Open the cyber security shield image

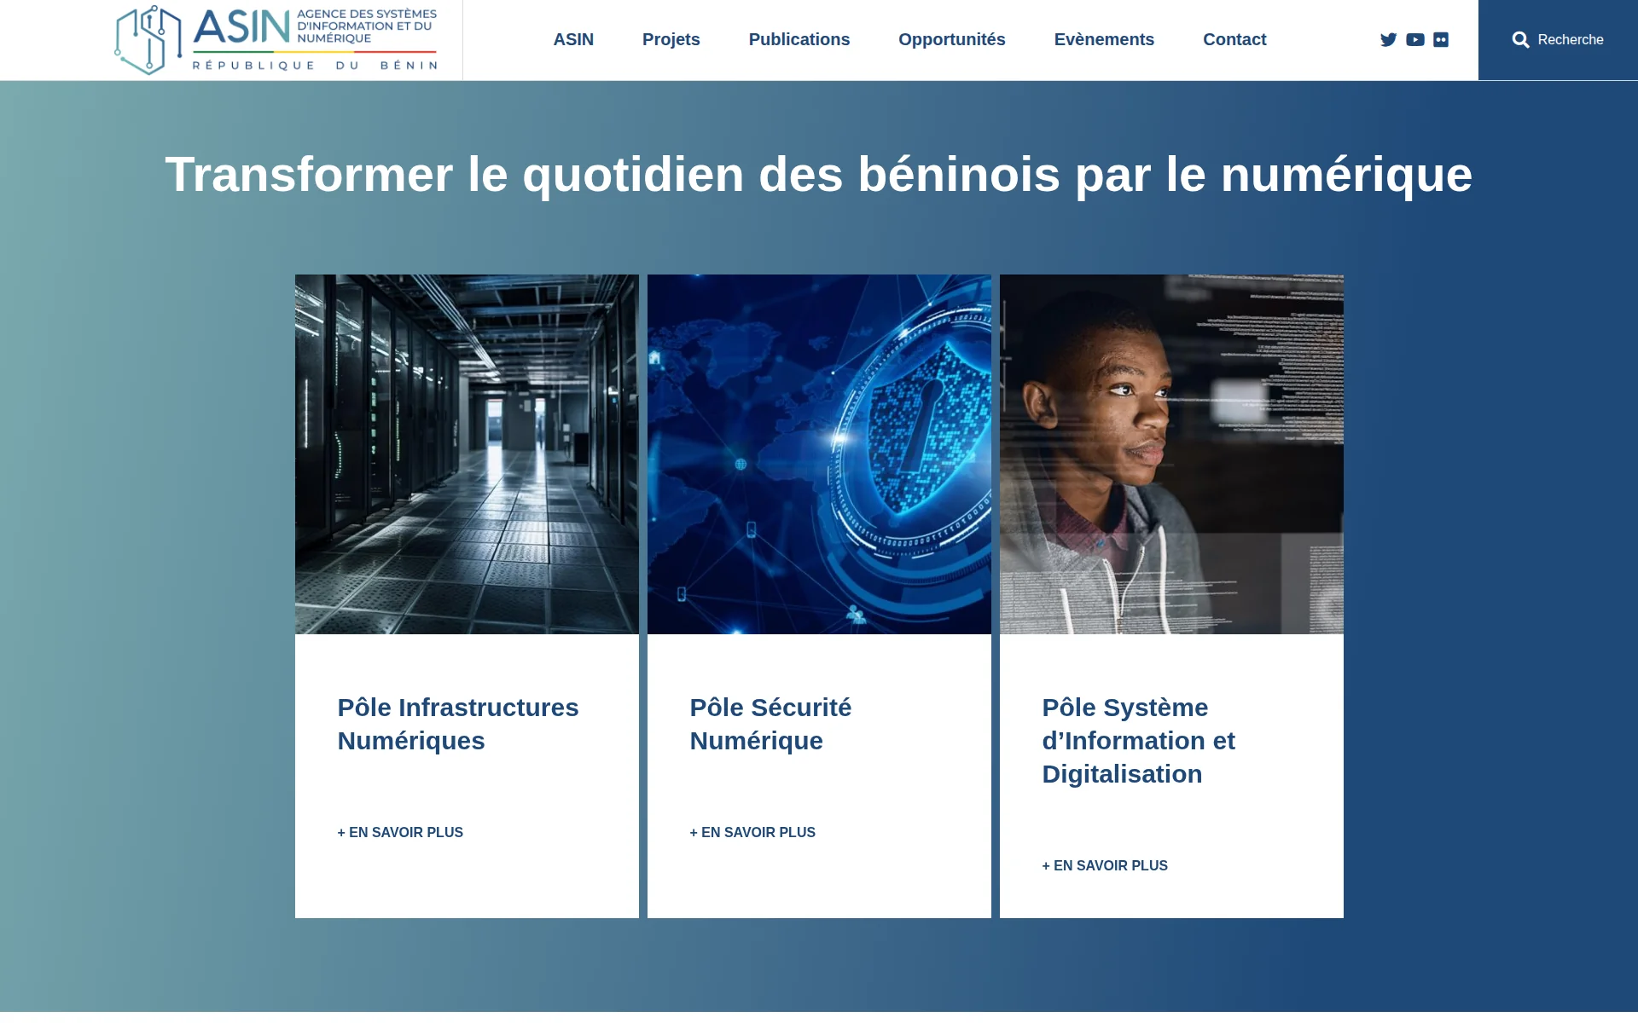[819, 454]
